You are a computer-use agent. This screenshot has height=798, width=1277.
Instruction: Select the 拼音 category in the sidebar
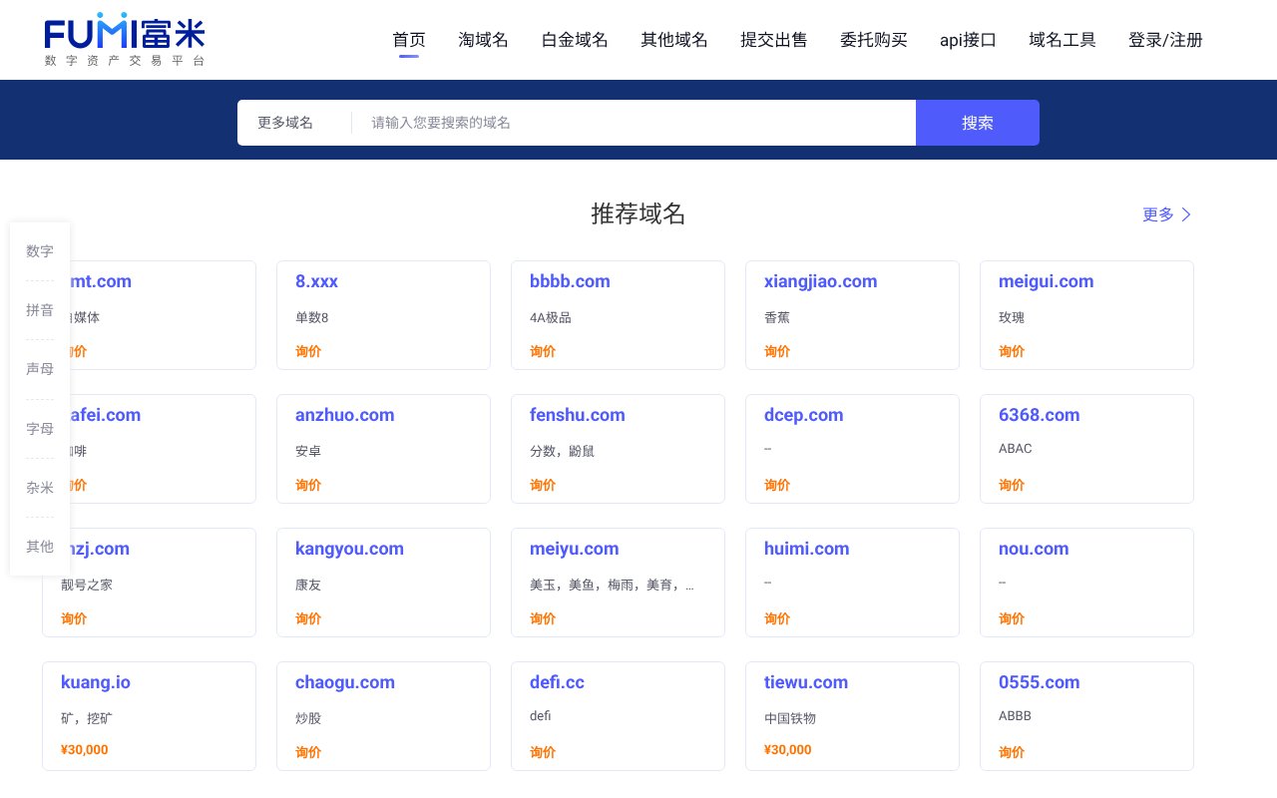40,310
